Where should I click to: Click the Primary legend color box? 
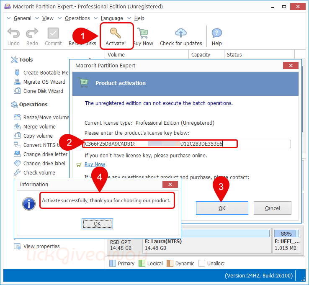coord(113,263)
